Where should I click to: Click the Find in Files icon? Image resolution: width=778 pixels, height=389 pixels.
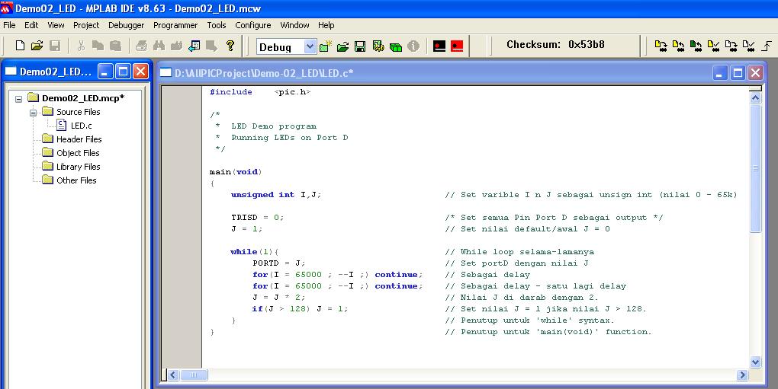[176, 46]
